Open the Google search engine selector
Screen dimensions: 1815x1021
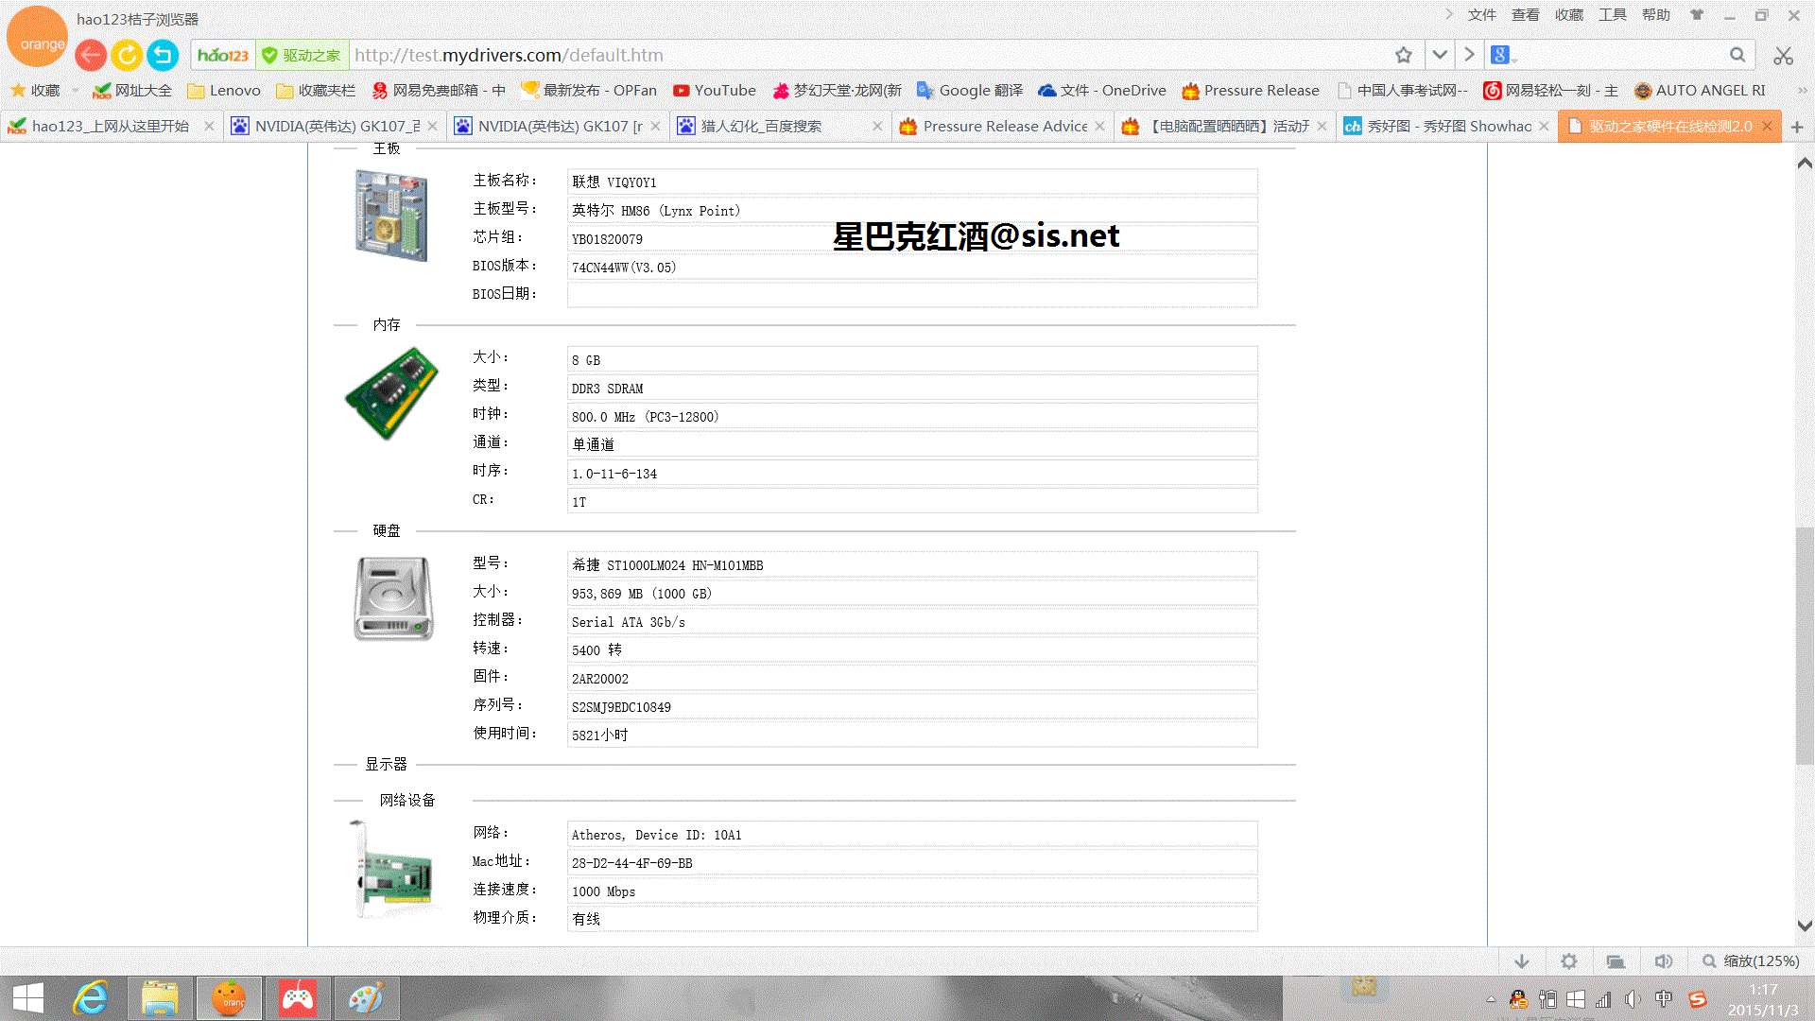(1503, 55)
